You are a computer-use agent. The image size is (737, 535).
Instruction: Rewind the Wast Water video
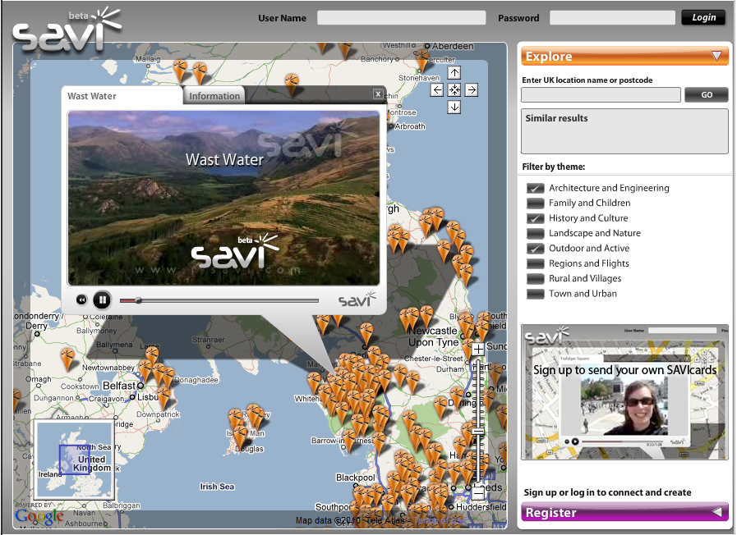click(x=82, y=300)
